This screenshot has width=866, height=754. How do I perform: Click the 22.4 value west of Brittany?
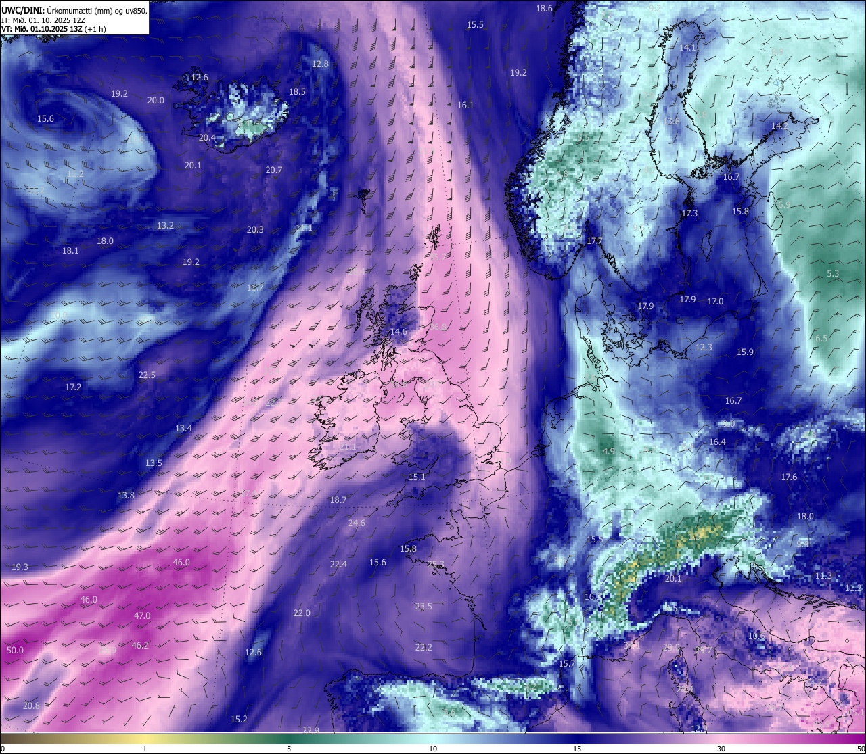point(338,565)
